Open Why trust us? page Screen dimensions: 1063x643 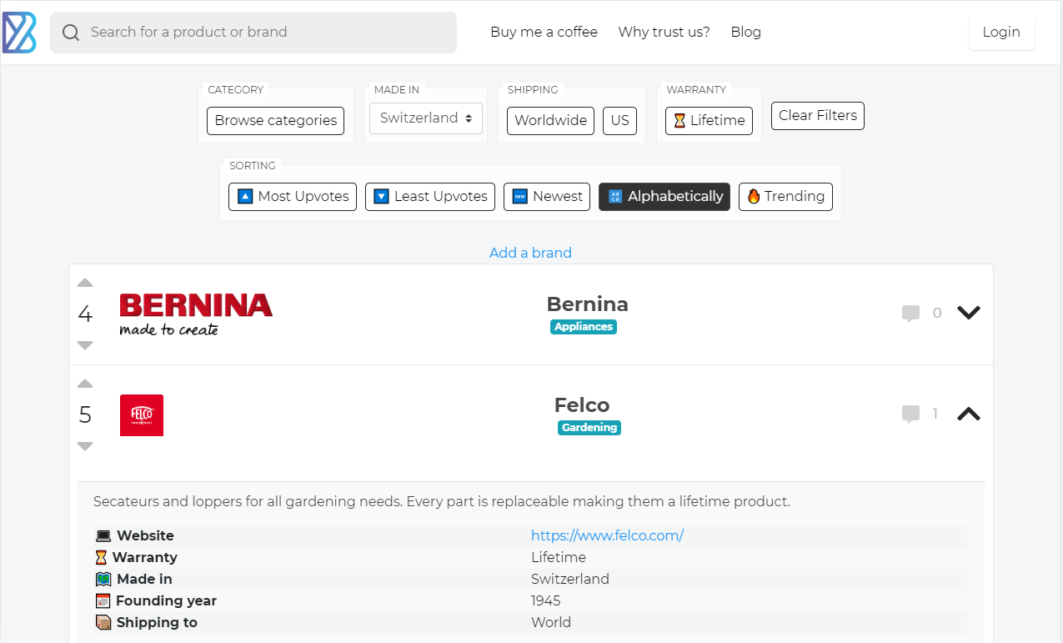pyautogui.click(x=664, y=33)
